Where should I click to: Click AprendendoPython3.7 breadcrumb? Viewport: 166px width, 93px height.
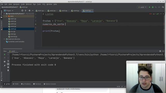[x=10, y=7]
